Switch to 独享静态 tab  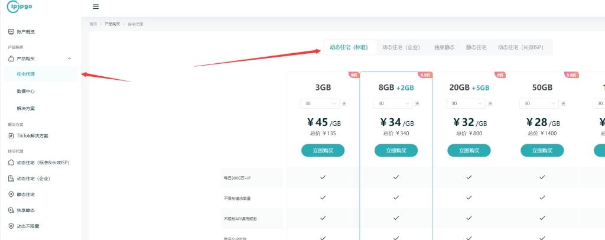[x=444, y=47]
